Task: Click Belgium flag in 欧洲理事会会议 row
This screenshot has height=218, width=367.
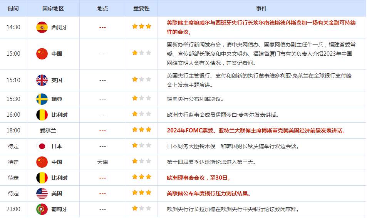Action: (x=42, y=178)
